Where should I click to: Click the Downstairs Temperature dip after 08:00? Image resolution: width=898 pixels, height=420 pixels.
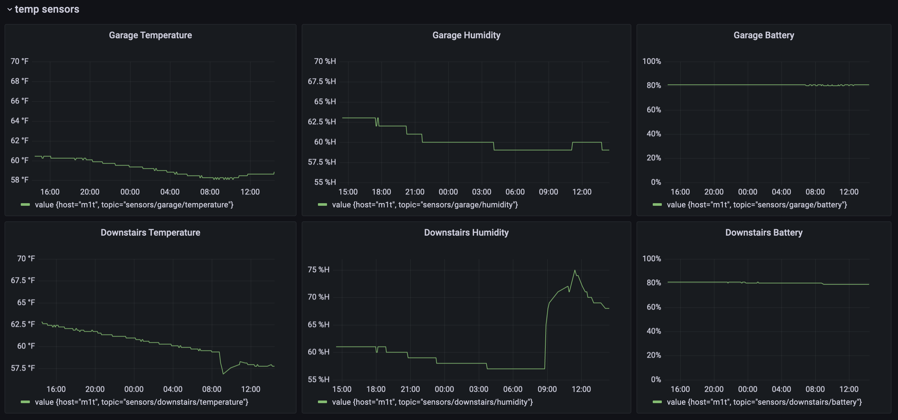pos(224,374)
